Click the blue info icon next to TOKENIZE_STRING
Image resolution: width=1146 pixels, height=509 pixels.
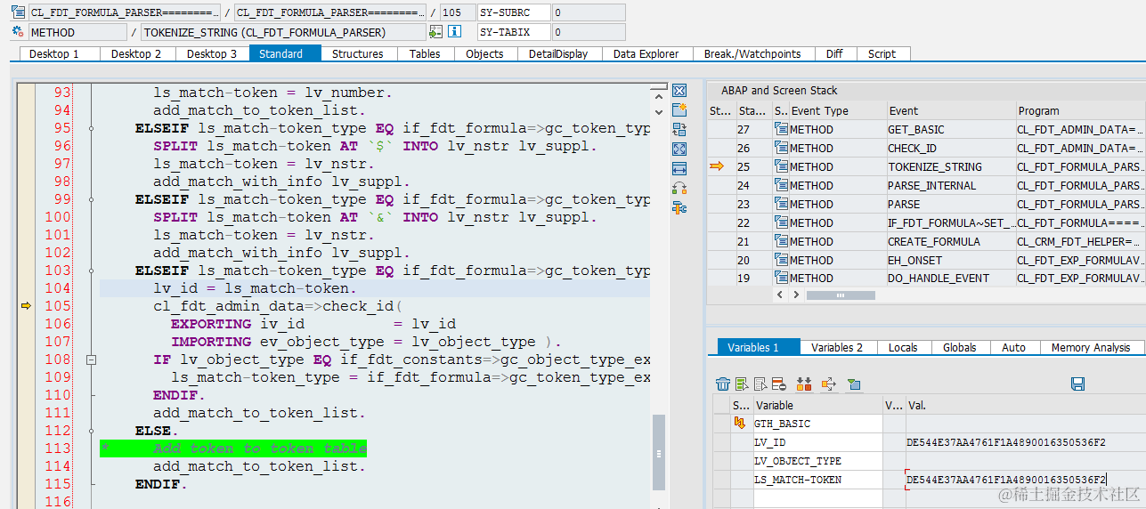(x=454, y=32)
